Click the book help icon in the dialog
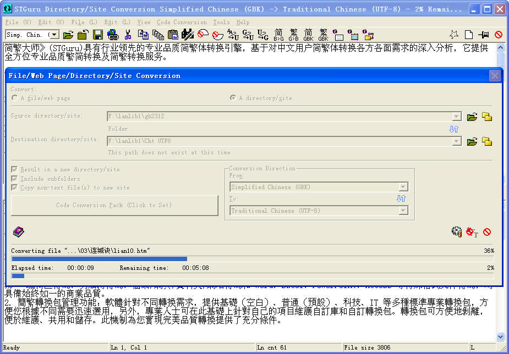This screenshot has height=354, width=509. 18,231
